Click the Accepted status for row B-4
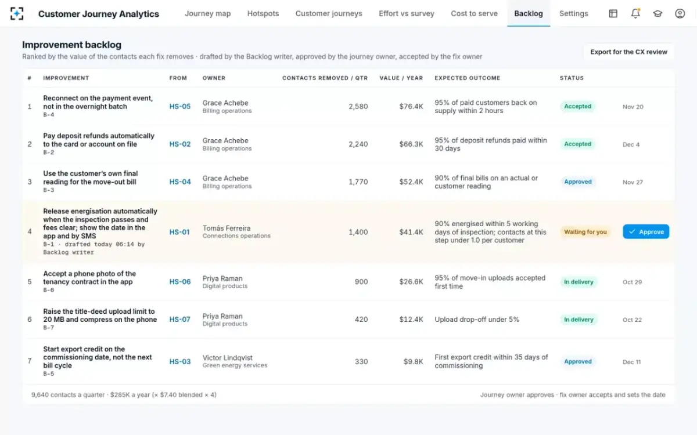The width and height of the screenshot is (697, 435). tap(577, 107)
